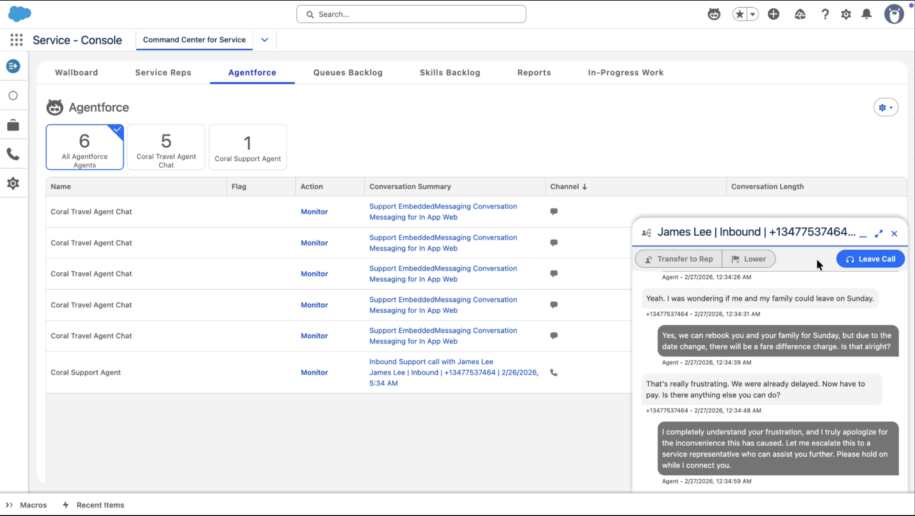Open the Agentforce bot icon in the top header
The width and height of the screenshot is (915, 516).
[714, 14]
